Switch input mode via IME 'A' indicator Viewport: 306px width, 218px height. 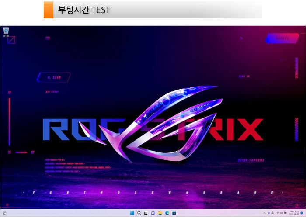273,213
